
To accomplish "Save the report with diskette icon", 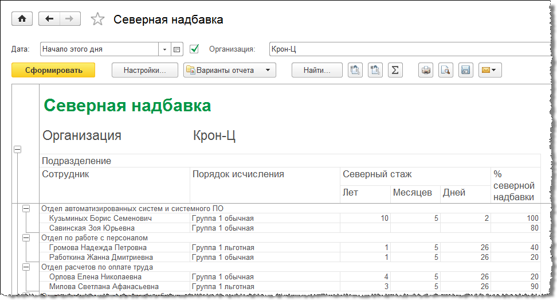I will click(x=465, y=71).
